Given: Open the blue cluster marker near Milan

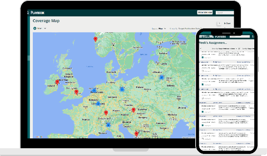Looking at the screenshot, I should 108,125.
